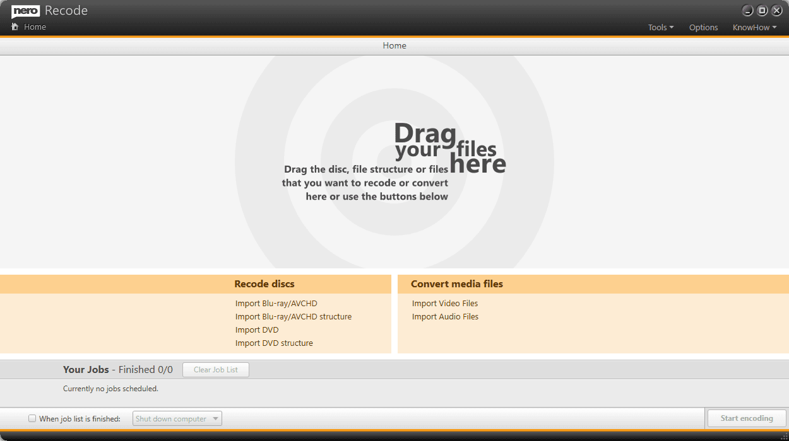Click the Your Jobs section header
The height and width of the screenshot is (441, 789).
click(x=86, y=369)
